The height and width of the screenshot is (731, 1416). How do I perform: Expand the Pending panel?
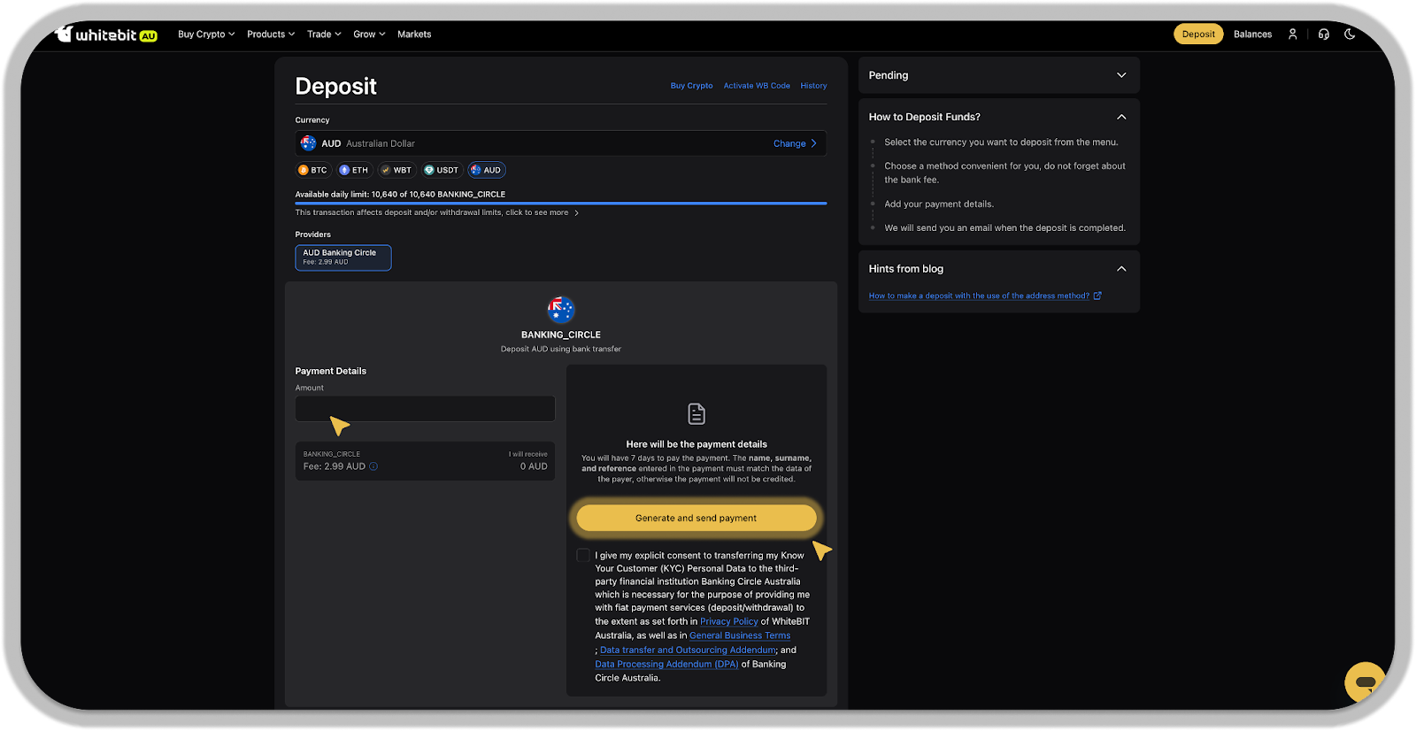1121,75
